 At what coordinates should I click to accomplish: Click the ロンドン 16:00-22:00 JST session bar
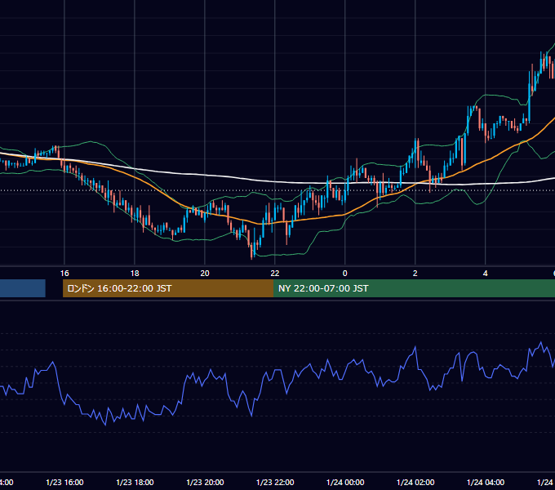(168, 288)
